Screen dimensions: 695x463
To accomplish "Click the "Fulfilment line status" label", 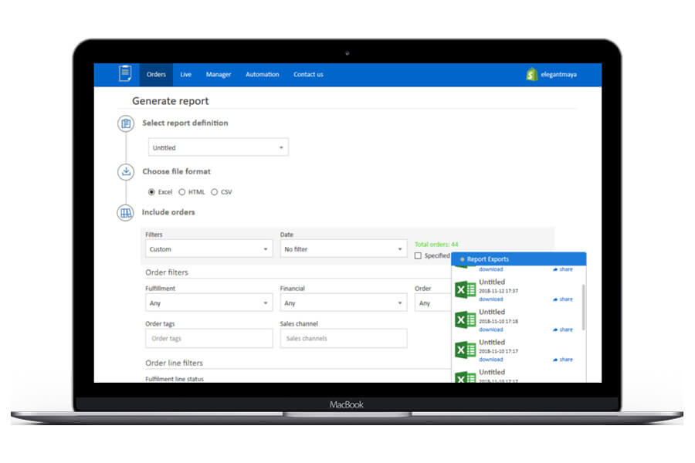I will coord(175,379).
